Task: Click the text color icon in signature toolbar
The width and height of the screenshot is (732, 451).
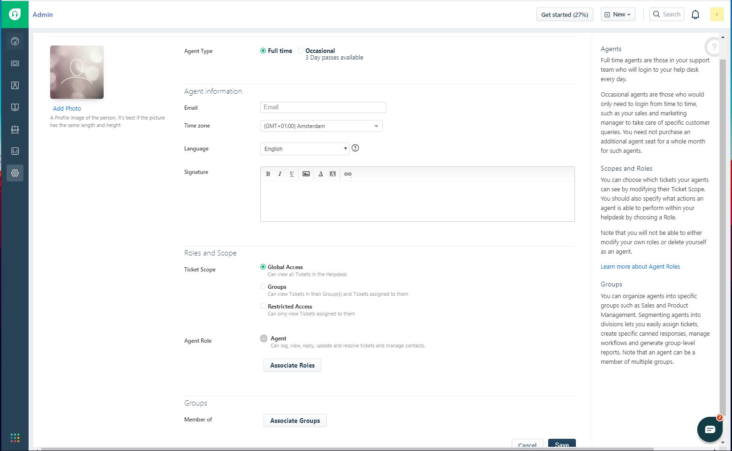Action: tap(321, 174)
